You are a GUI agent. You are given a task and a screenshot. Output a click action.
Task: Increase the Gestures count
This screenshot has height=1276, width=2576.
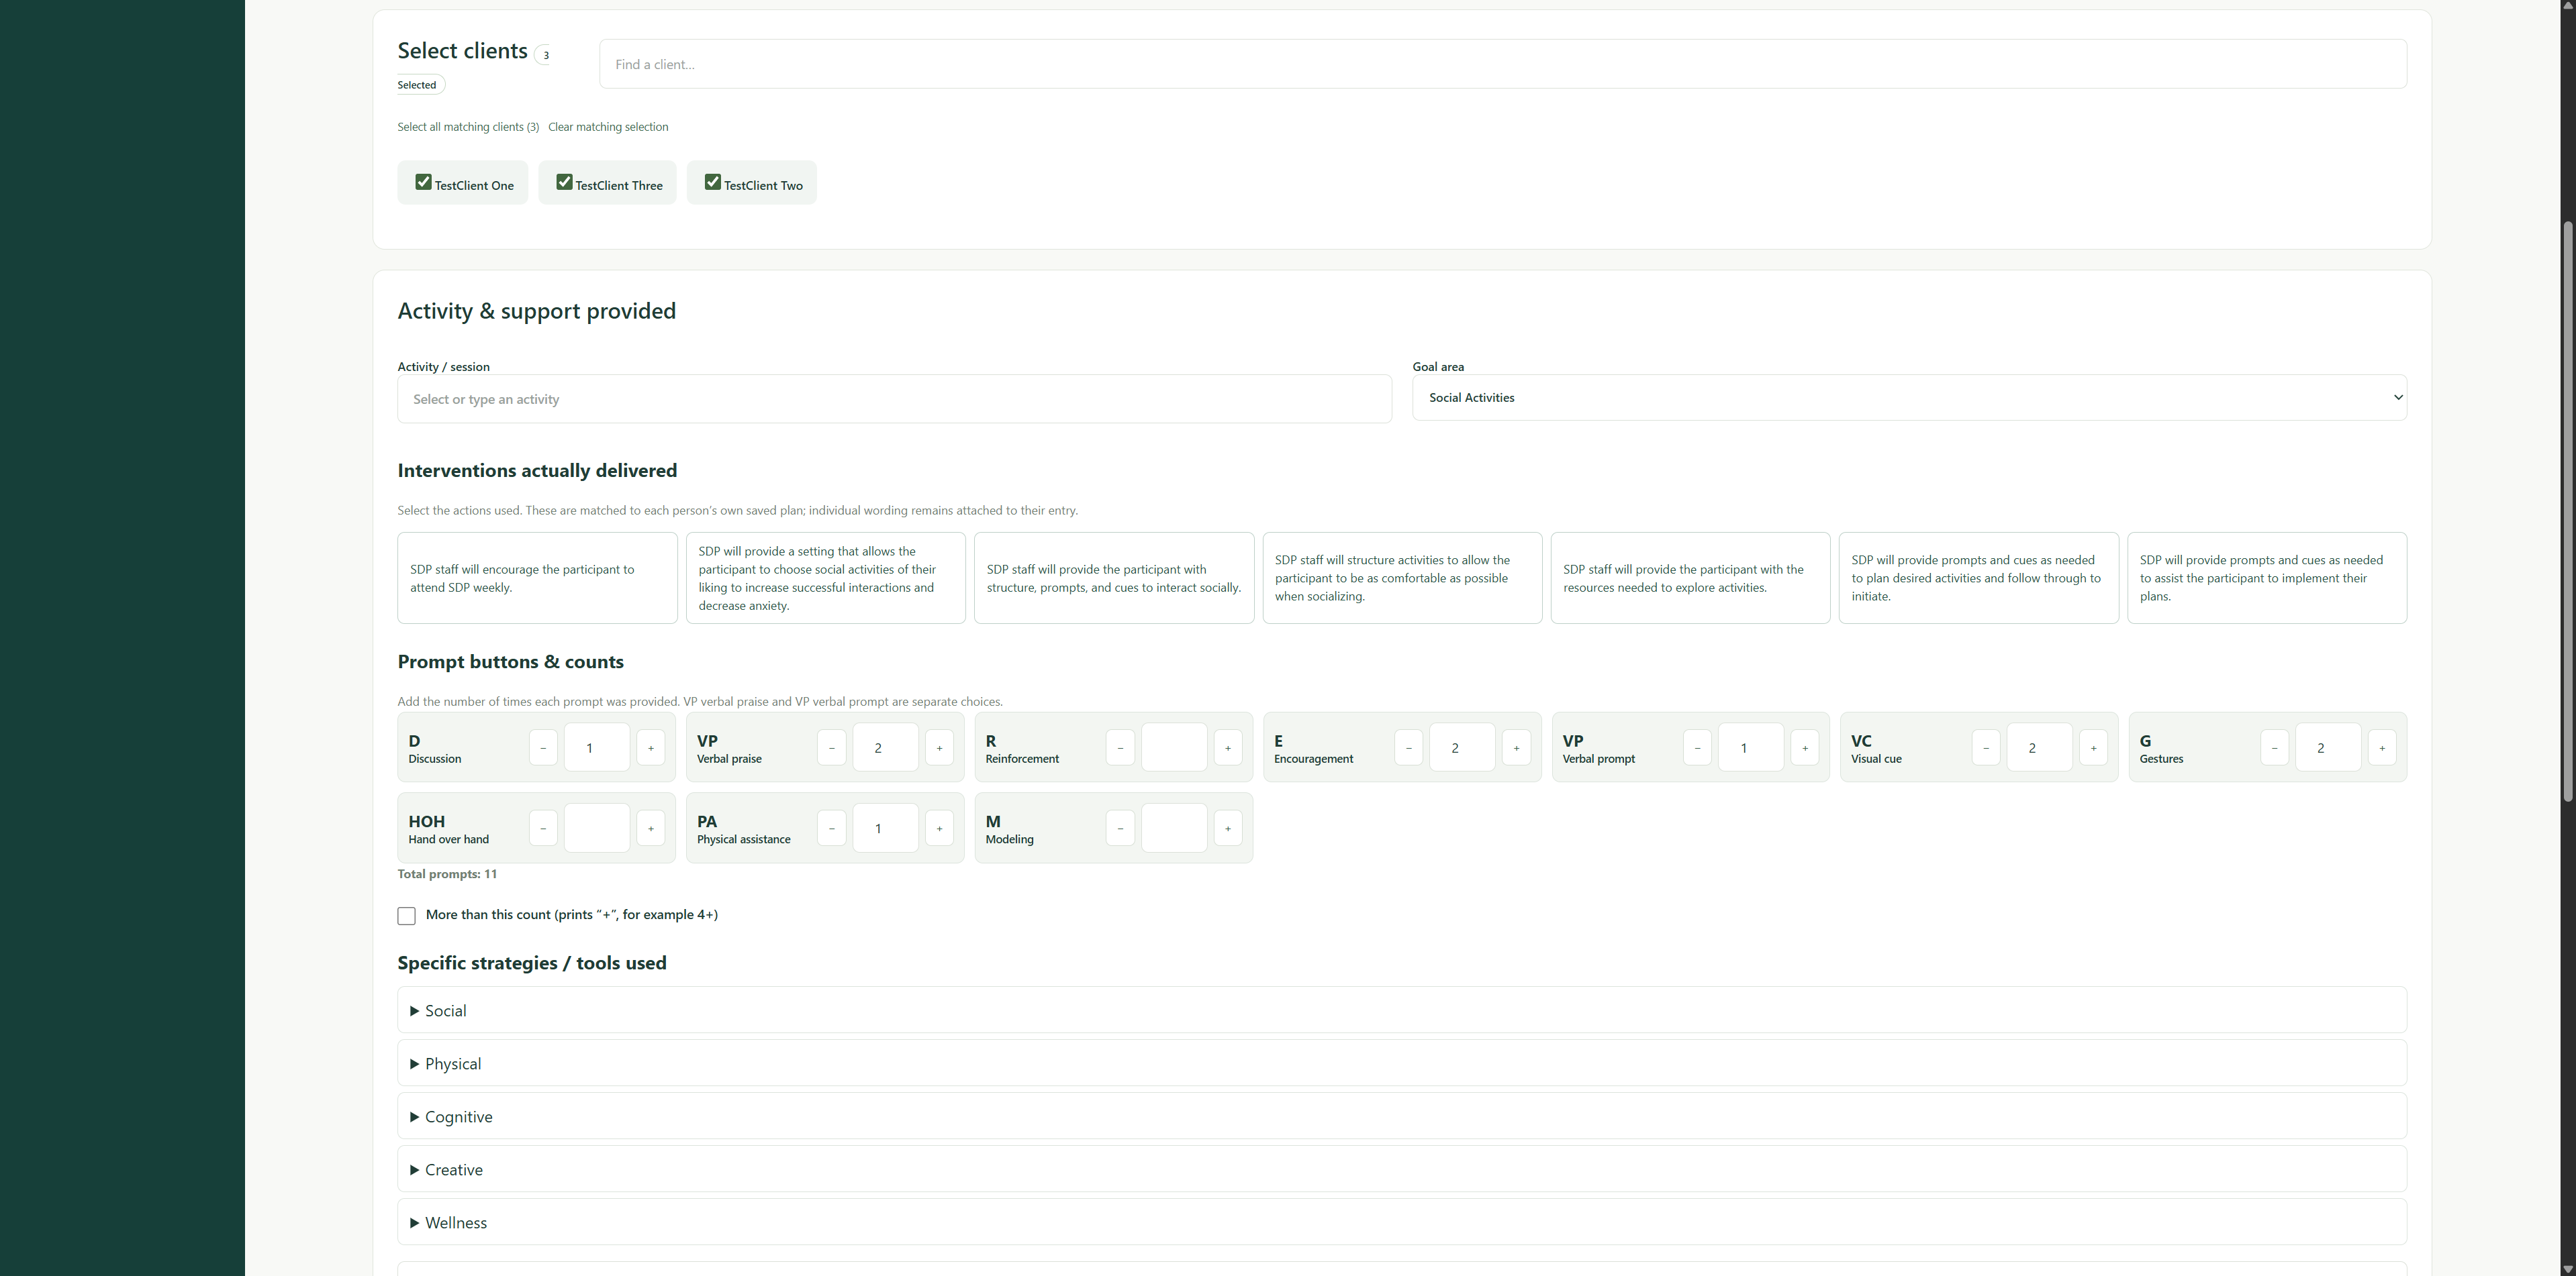click(x=2382, y=747)
